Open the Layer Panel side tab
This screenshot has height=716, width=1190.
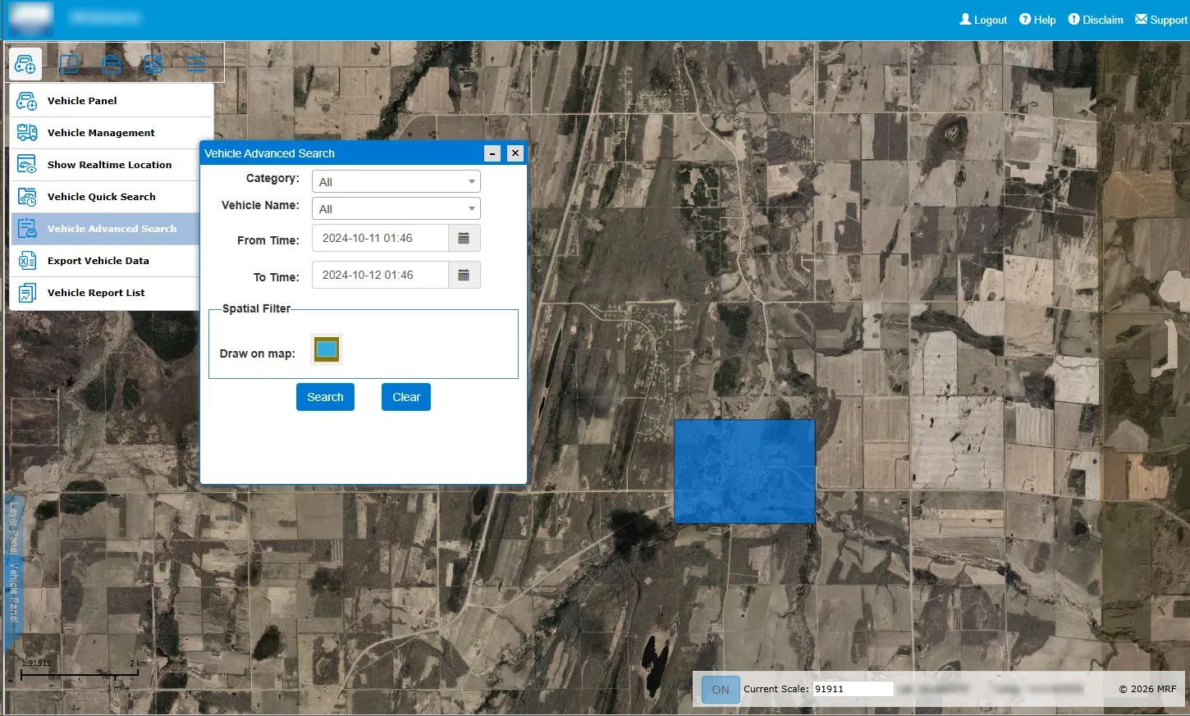point(13,527)
